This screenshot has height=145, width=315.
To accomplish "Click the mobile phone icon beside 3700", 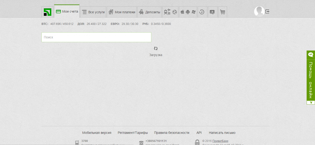I will (77, 143).
